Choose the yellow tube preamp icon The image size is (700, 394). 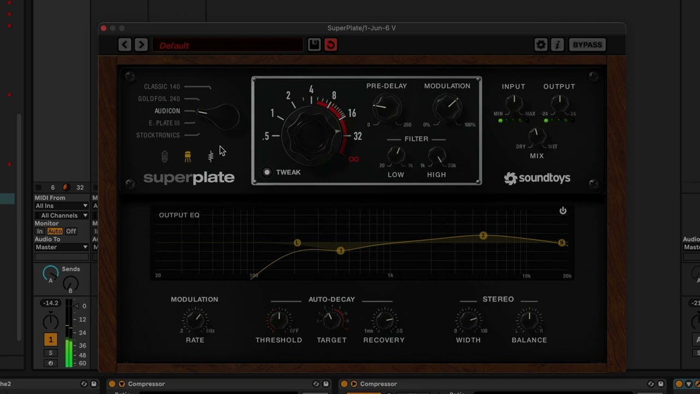point(188,157)
